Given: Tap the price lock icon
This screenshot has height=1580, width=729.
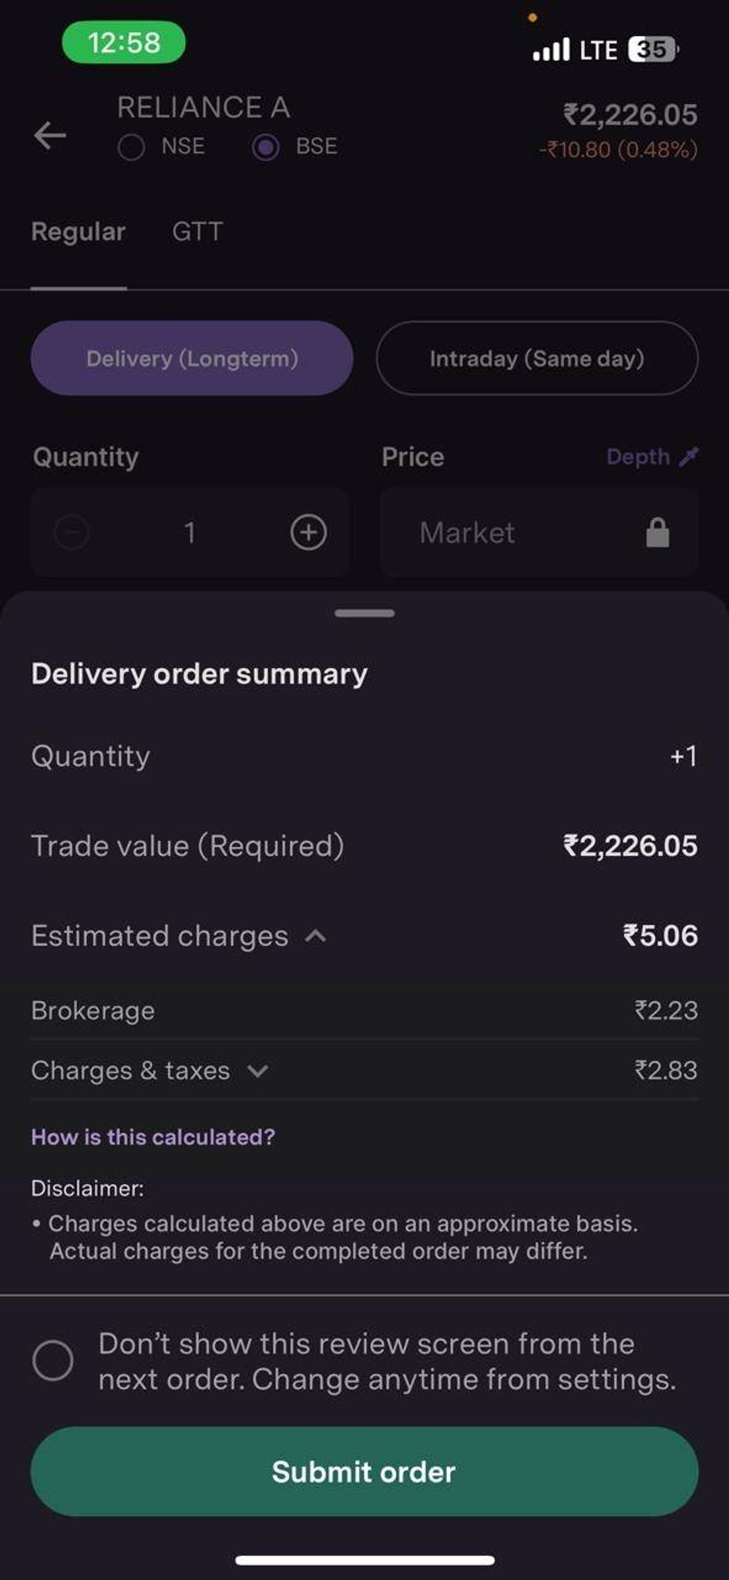Looking at the screenshot, I should [x=657, y=532].
